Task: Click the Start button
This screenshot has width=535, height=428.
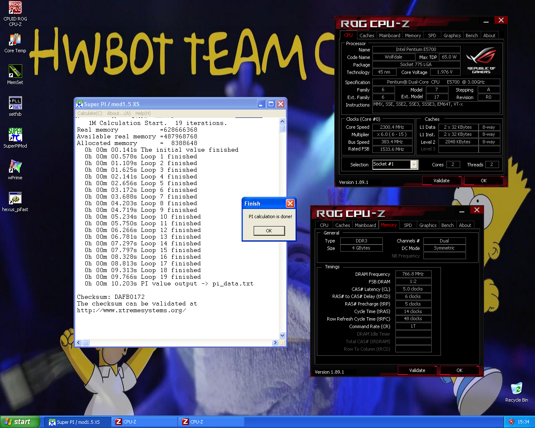Action: pos(20,422)
